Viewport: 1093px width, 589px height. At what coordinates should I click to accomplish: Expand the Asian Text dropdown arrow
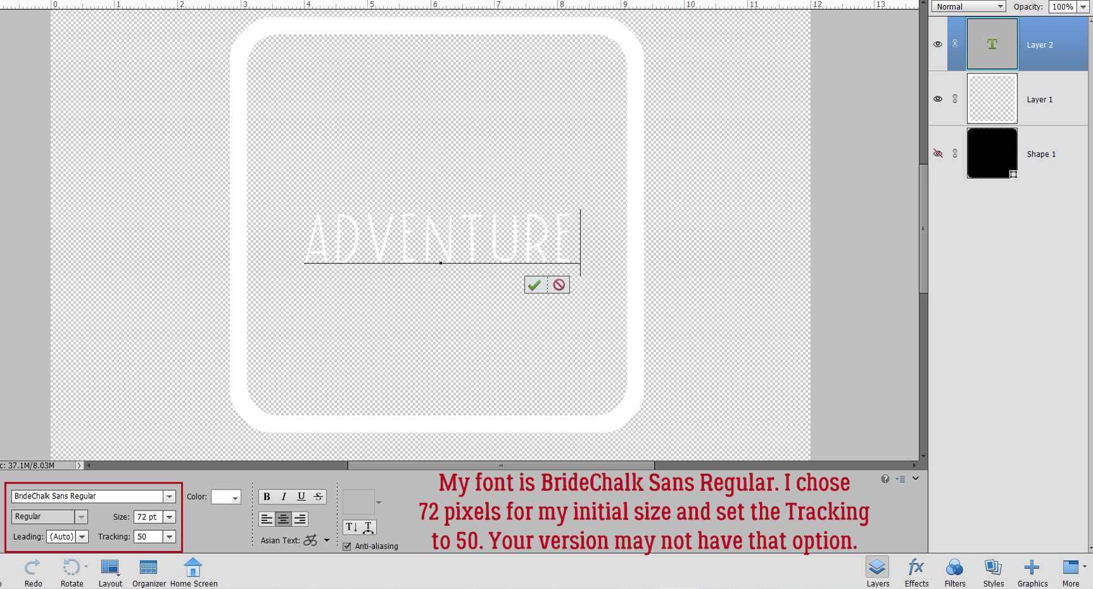tap(327, 540)
